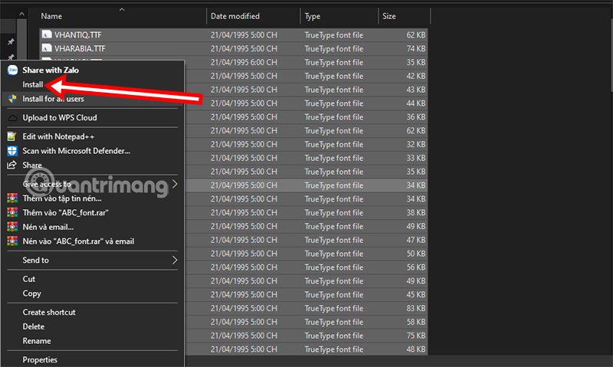Image resolution: width=613 pixels, height=367 pixels.
Task: Select the VHANTIQ.TTF file name
Action: (78, 34)
